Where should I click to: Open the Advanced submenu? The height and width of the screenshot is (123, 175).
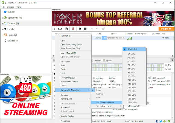click(73, 107)
